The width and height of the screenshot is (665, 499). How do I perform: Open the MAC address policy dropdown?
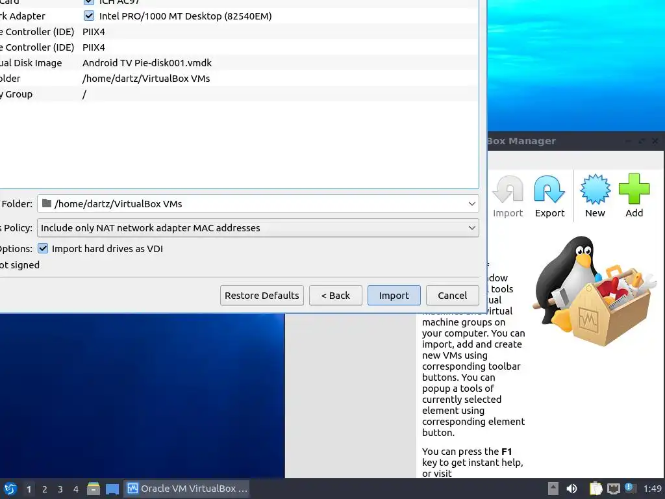tap(258, 228)
